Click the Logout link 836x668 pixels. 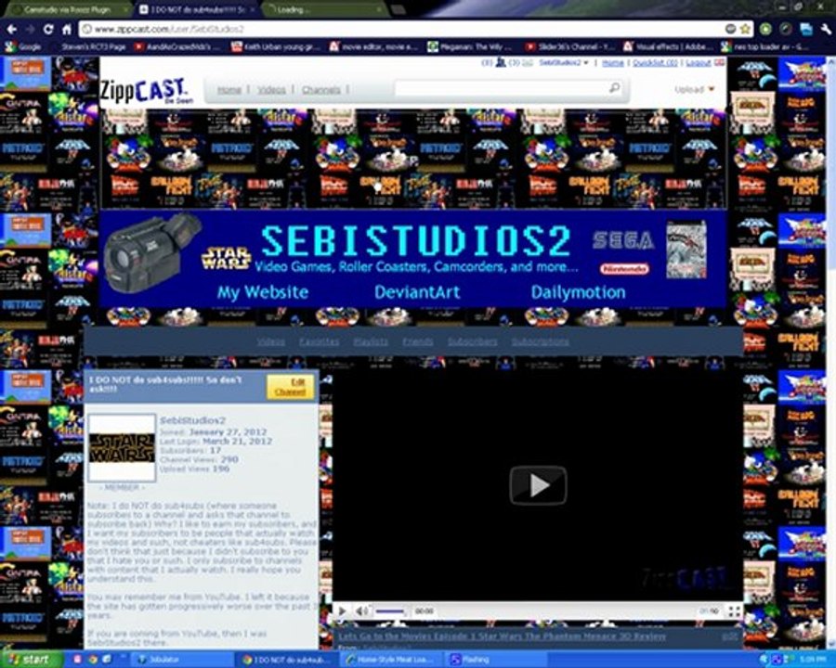click(698, 62)
